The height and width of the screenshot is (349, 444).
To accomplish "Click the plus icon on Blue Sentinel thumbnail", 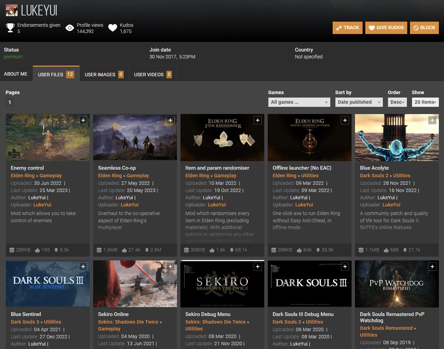I will 83,267.
